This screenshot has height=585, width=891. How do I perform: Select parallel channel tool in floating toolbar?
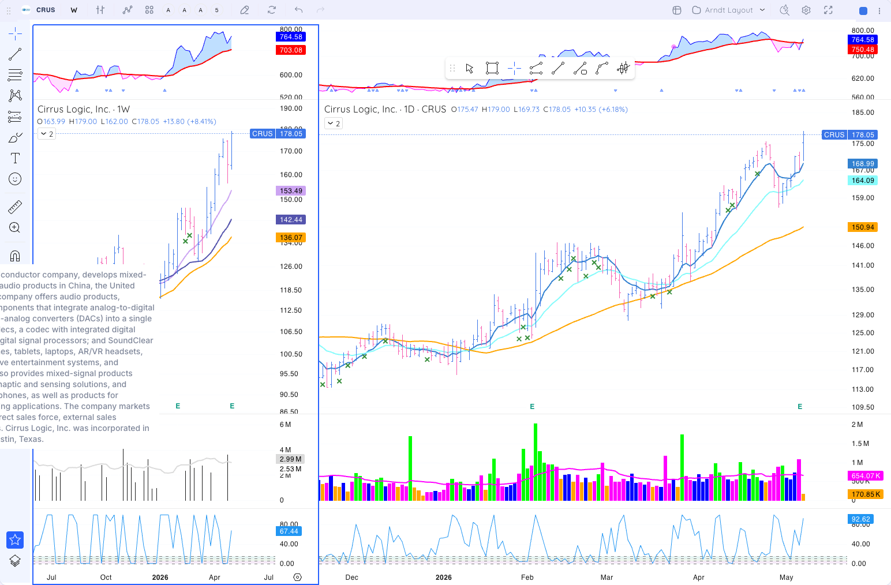536,69
